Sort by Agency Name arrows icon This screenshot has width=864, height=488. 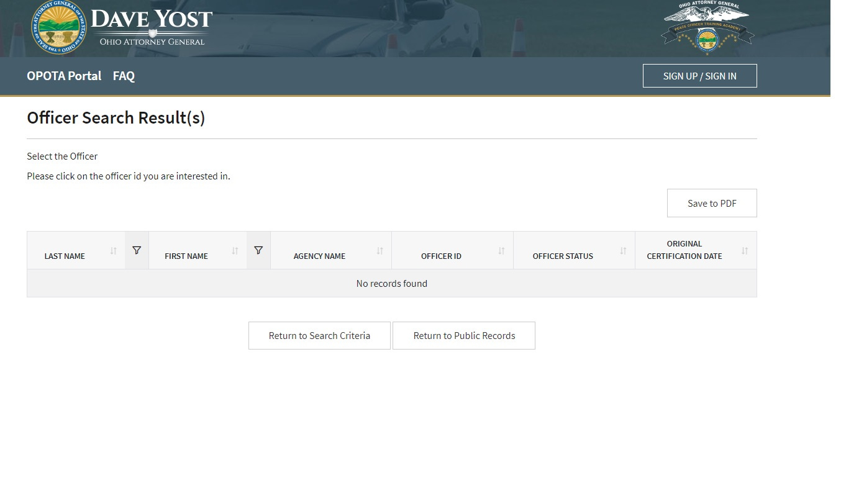tap(380, 251)
